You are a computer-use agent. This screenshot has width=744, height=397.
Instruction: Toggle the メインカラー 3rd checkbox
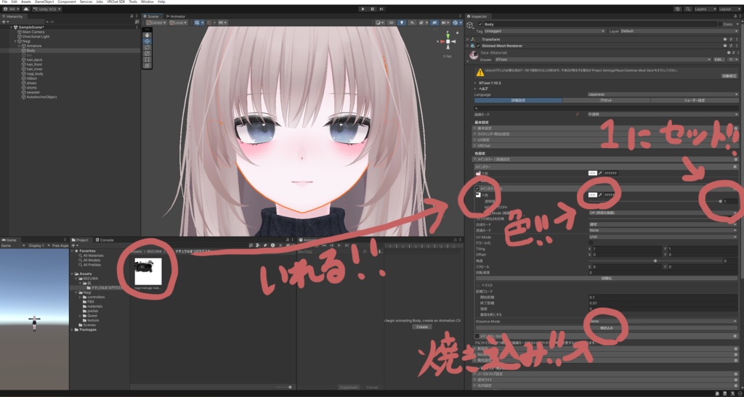(x=477, y=336)
